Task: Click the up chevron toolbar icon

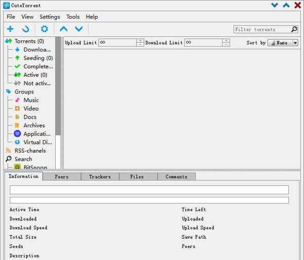Action: (x=64, y=29)
